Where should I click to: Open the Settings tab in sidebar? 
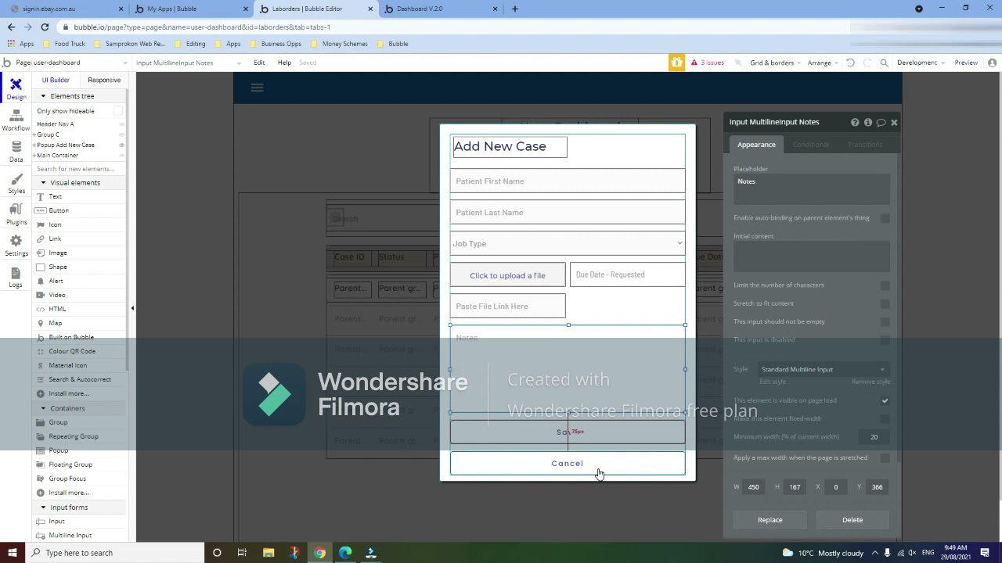pos(16,246)
